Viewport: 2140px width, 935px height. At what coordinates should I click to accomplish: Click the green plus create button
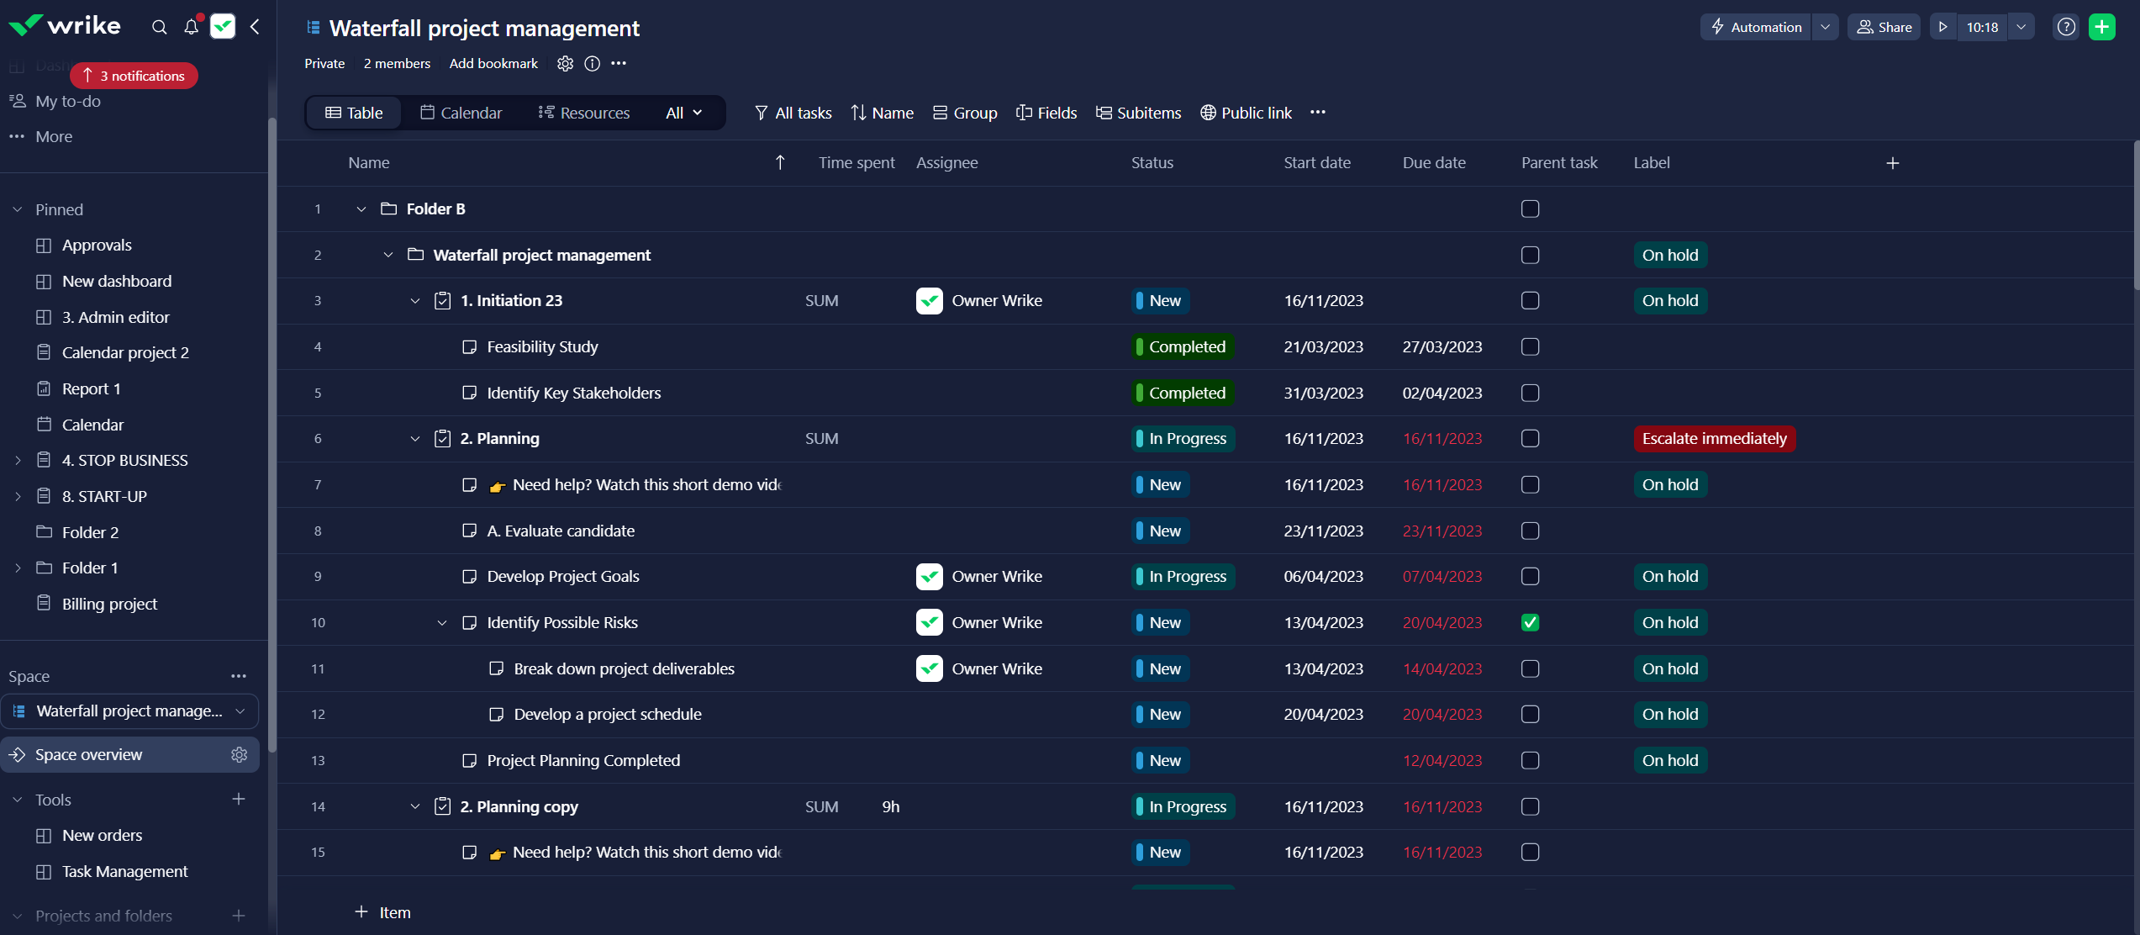[x=2101, y=27]
